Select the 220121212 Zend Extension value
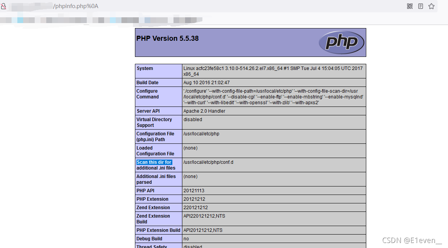This screenshot has width=448, height=248. tap(196, 208)
